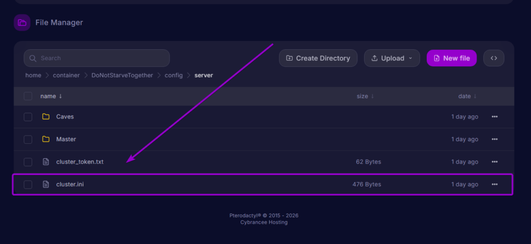This screenshot has width=531, height=244.
Task: Click the Search input field
Action: [96, 58]
